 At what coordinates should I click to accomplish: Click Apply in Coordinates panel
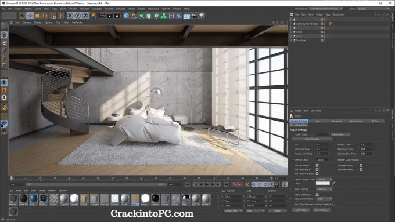pyautogui.click(x=277, y=210)
